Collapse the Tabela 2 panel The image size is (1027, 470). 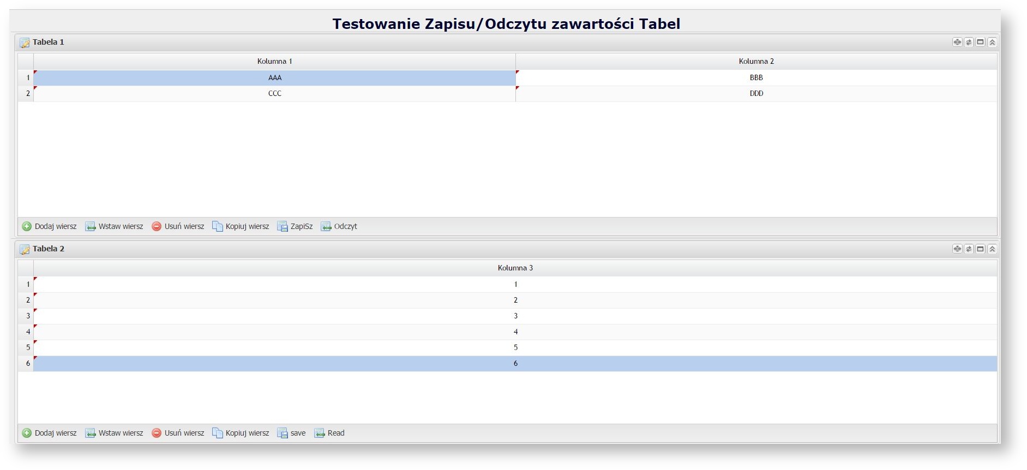992,249
